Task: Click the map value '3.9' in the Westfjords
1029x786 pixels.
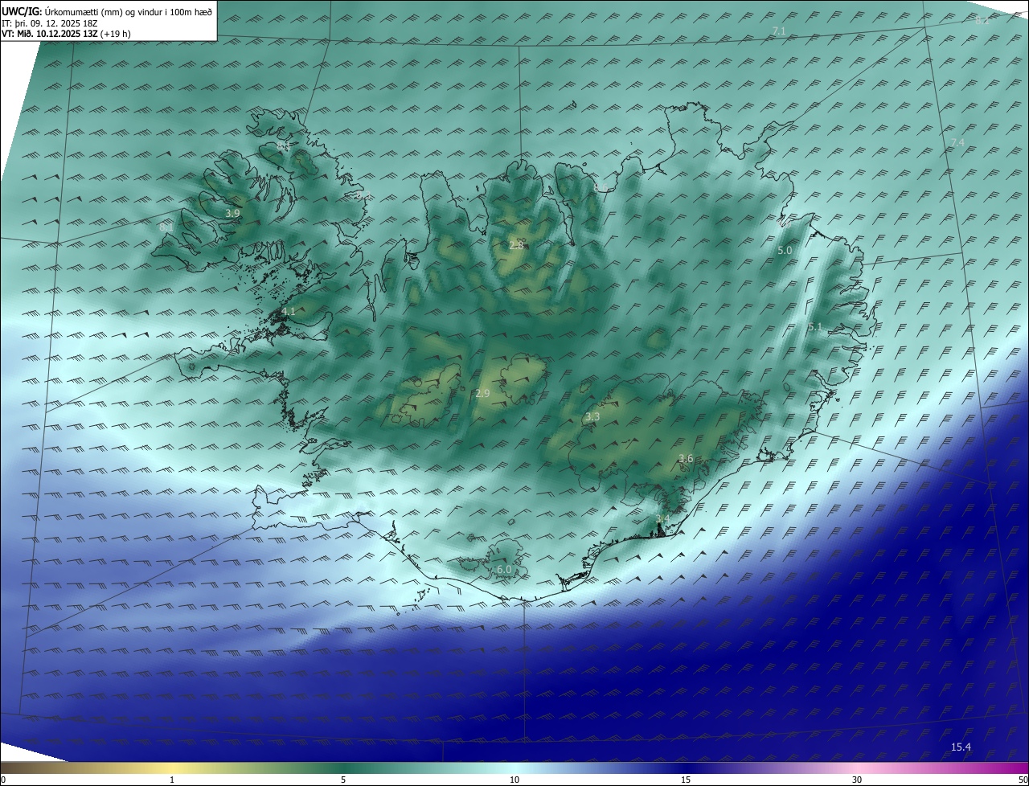Action: [232, 213]
